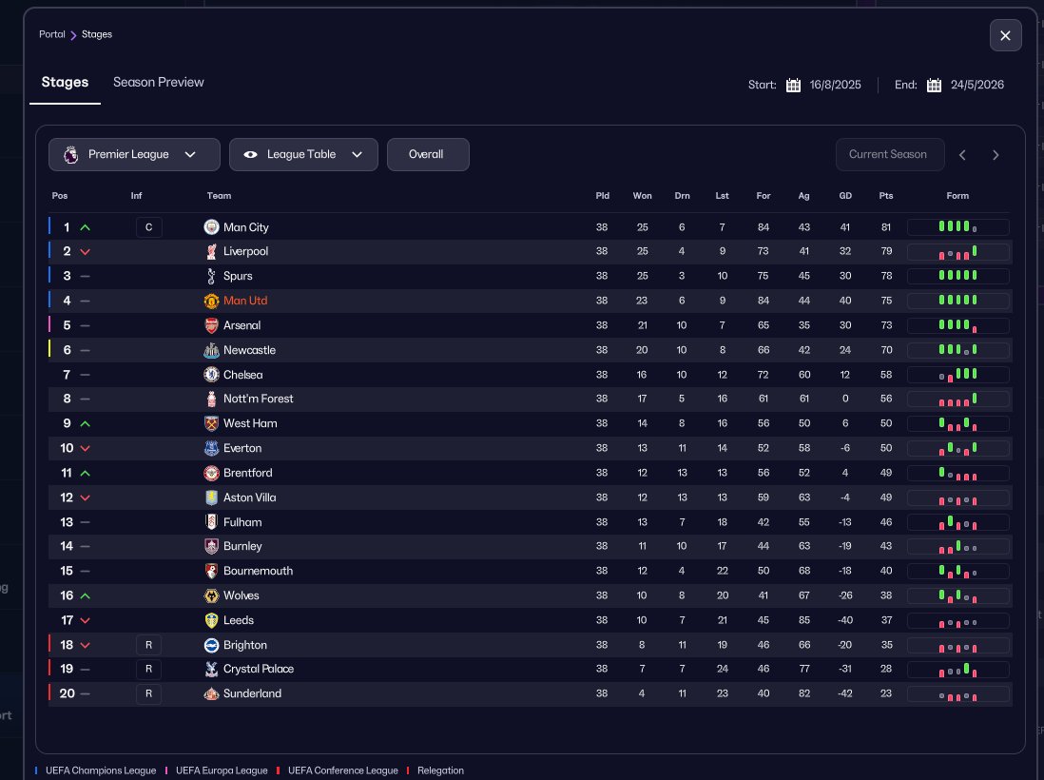Click the Bournemouth club badge

[x=211, y=570]
